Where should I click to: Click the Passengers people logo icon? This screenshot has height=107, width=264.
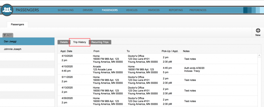point(7,10)
